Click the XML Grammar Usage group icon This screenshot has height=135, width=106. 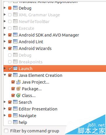click(15, 15)
